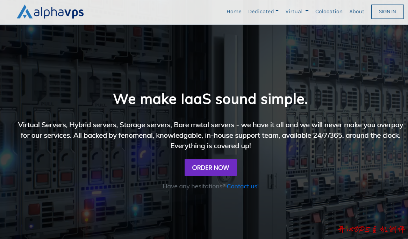408x239 pixels.
Task: Click the 'for our services' text line
Action: coord(46,135)
